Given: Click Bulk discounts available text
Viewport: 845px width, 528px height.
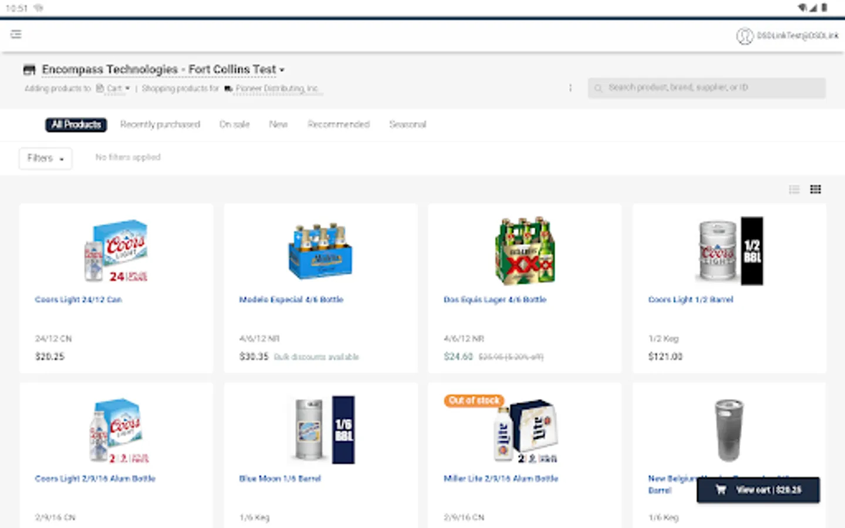Looking at the screenshot, I should pos(316,357).
